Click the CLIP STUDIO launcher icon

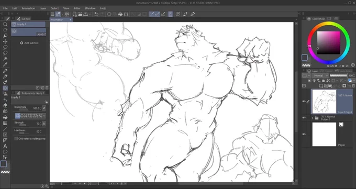pos(67,14)
